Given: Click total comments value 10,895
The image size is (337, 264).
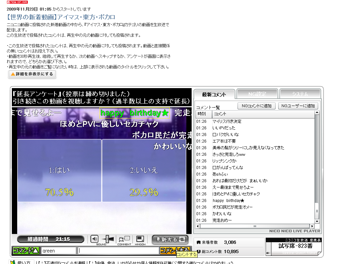Looking at the screenshot, I should [x=231, y=251].
